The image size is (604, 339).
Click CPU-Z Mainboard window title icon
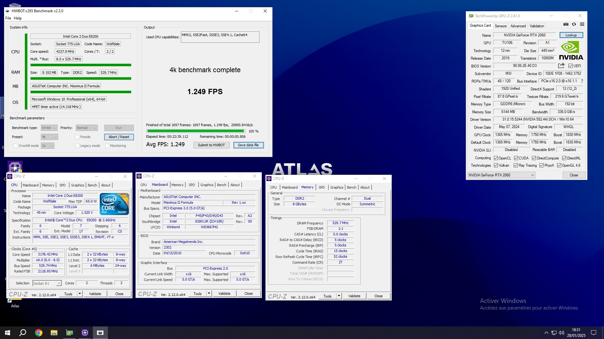pos(139,176)
